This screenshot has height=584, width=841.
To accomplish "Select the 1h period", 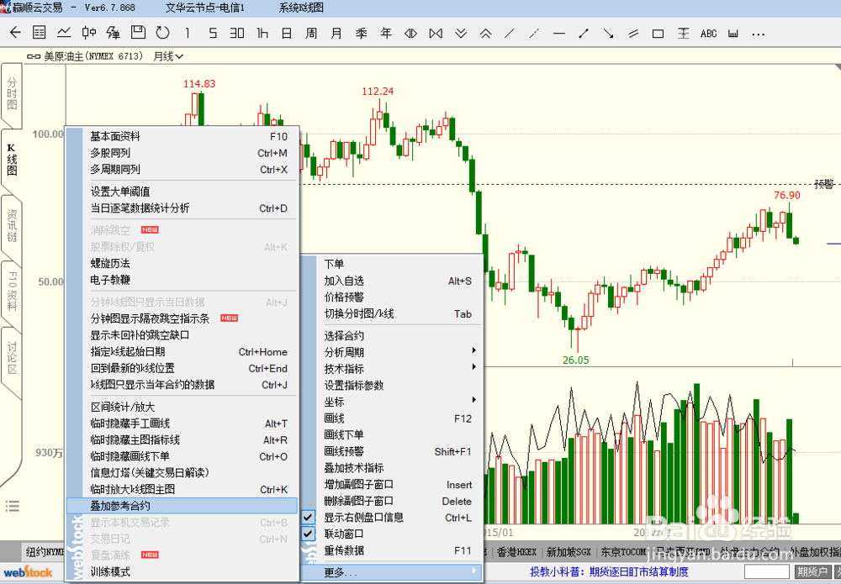I will (262, 34).
